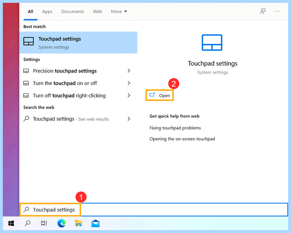The image size is (291, 233).
Task: Click the icon beside Turn the touchpad on or off
Action: [x=26, y=83]
